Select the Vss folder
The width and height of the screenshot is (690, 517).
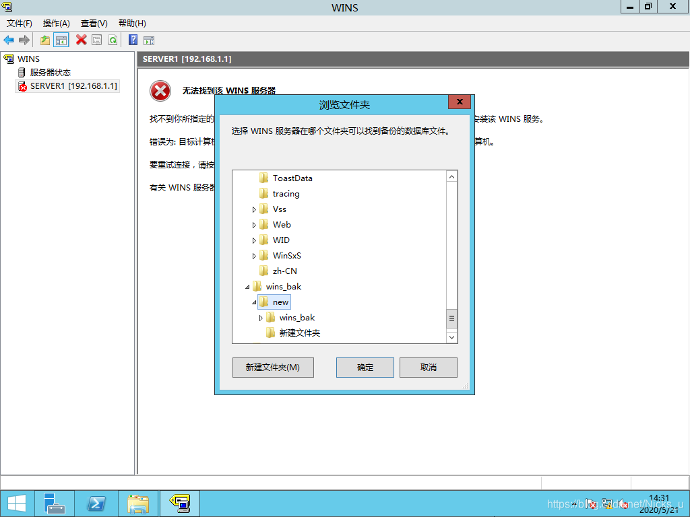(280, 209)
